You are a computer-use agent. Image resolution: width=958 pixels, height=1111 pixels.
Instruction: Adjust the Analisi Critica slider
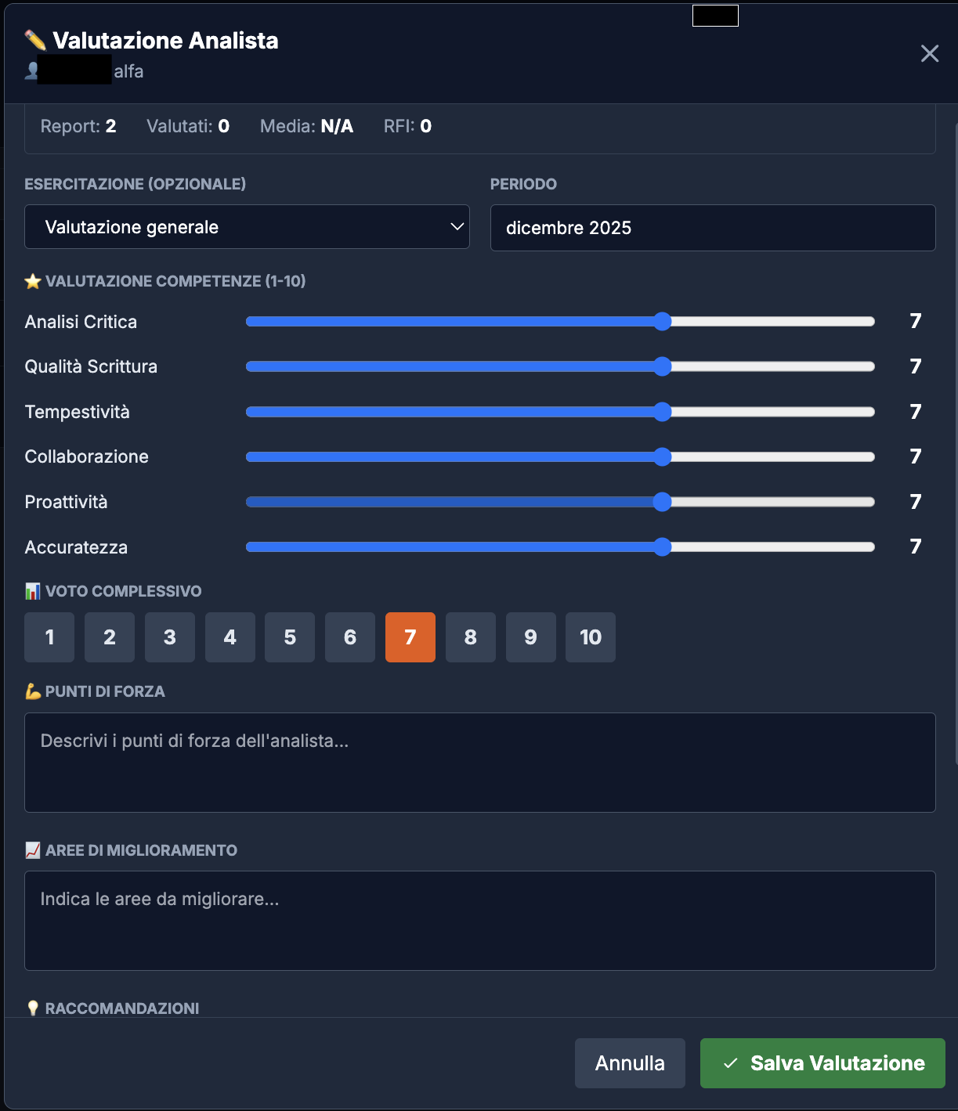point(664,321)
